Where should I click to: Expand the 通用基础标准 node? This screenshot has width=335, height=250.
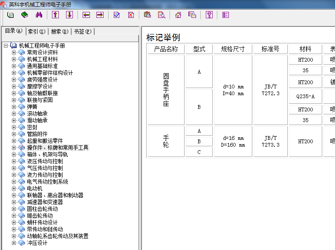[14, 66]
